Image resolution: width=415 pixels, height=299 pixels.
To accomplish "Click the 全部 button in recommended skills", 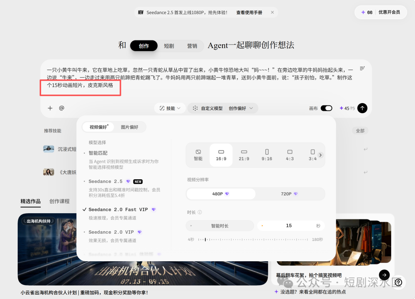I will pos(360,131).
